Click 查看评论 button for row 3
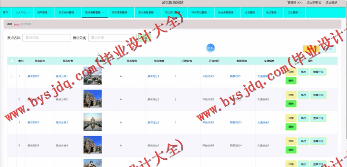 [x=318, y=118]
